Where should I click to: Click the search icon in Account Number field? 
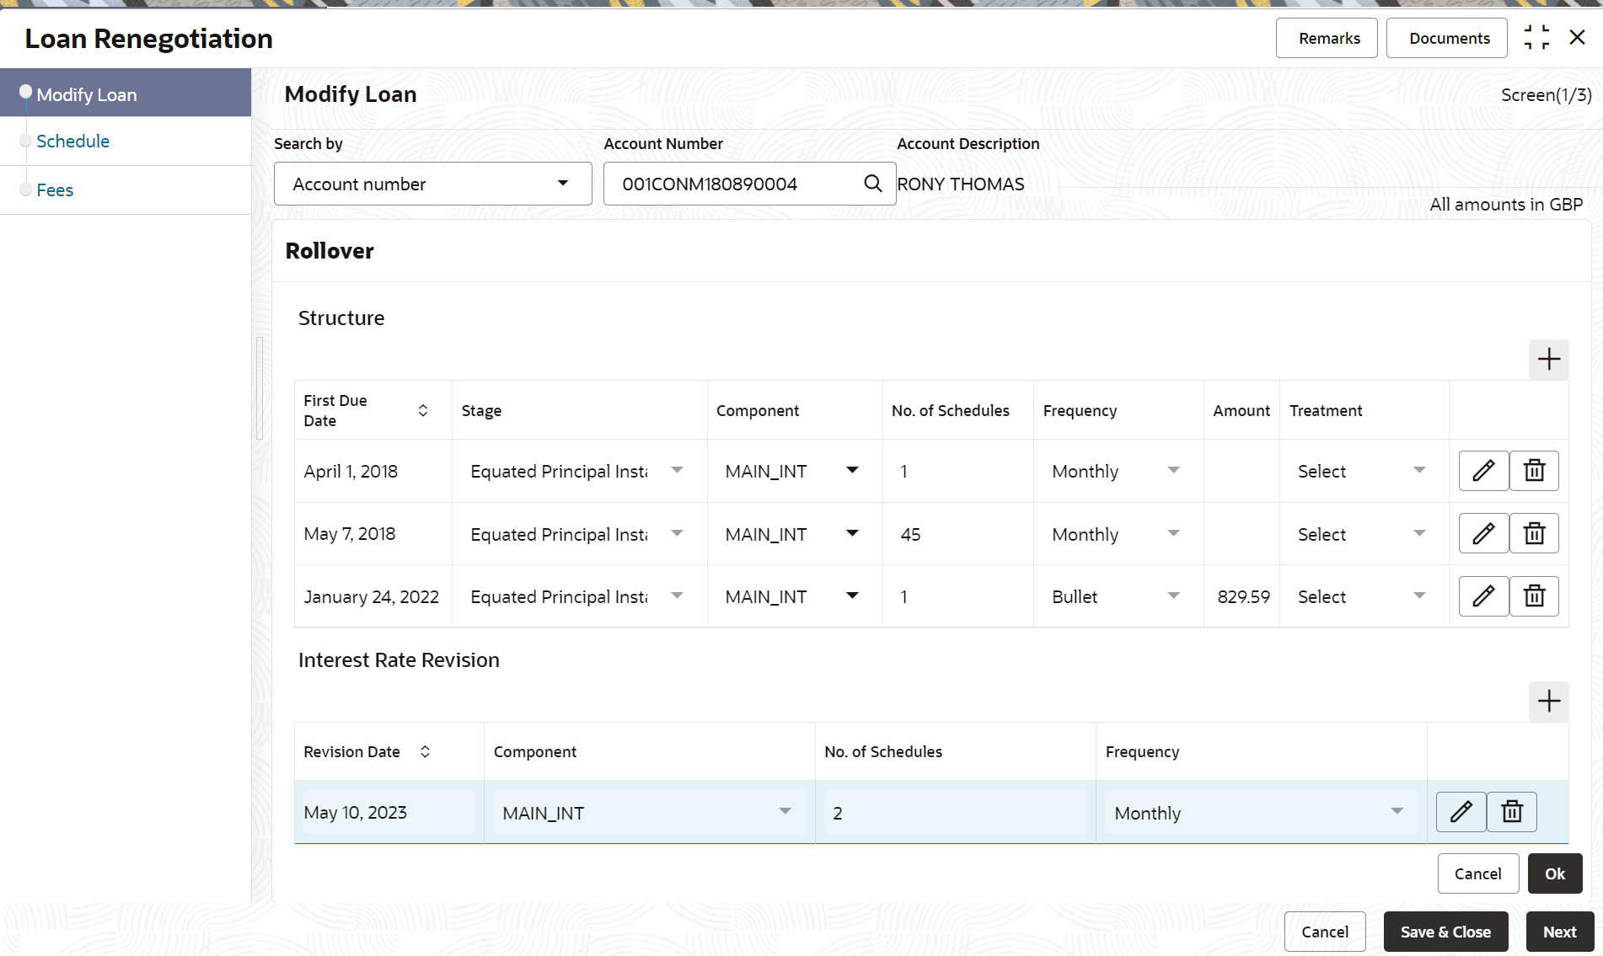click(872, 184)
